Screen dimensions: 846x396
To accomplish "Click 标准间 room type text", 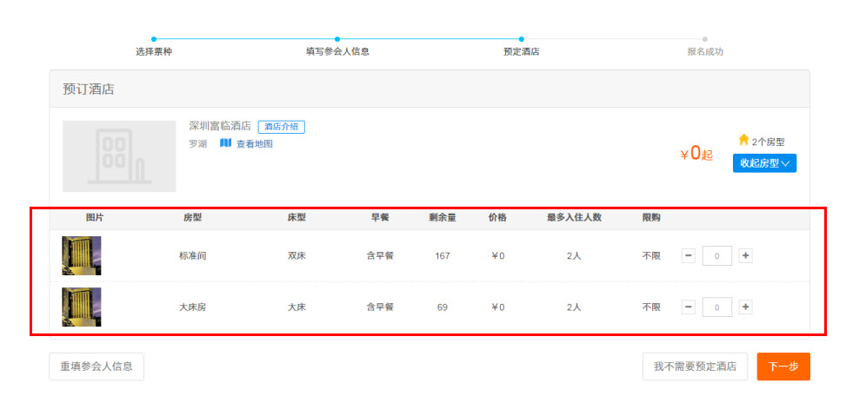I will [x=193, y=256].
